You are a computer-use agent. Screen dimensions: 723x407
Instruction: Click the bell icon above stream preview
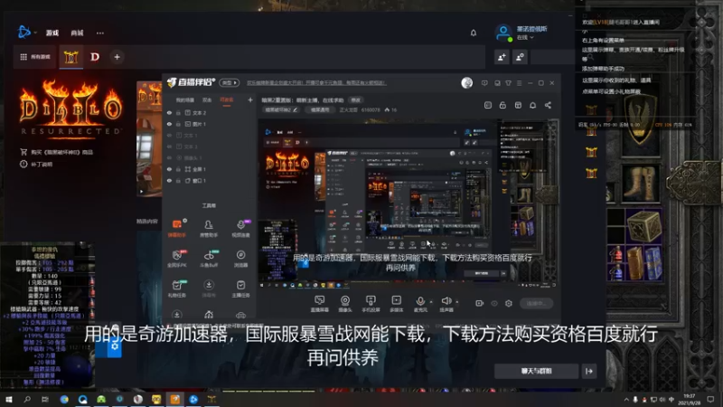click(x=532, y=105)
